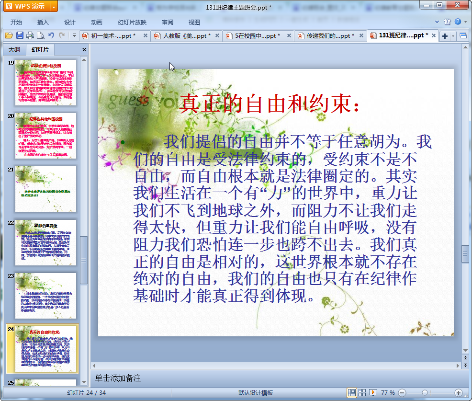Click thumbnail pane scroll up arrow
This screenshot has width=472, height=401.
click(x=84, y=60)
